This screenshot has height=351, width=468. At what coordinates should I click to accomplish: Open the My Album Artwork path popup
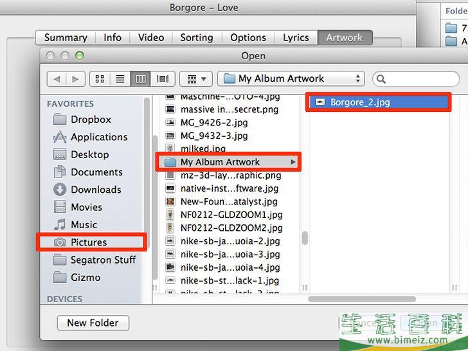pos(291,79)
